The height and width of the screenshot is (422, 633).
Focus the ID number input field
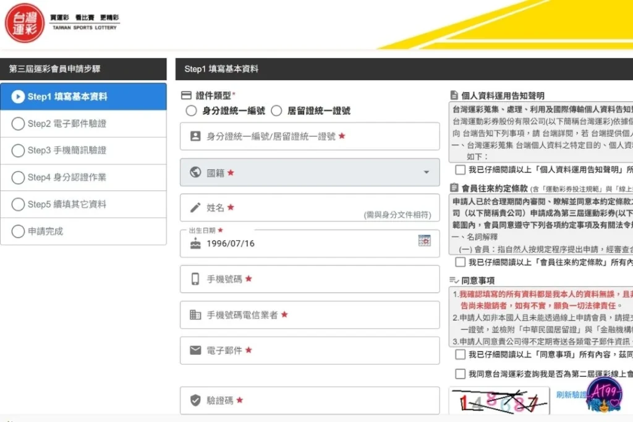click(310, 137)
